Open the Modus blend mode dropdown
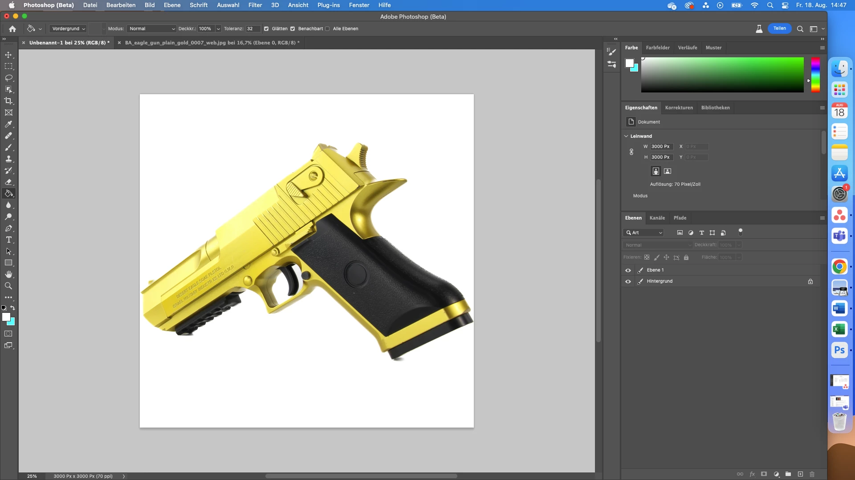 point(152,29)
